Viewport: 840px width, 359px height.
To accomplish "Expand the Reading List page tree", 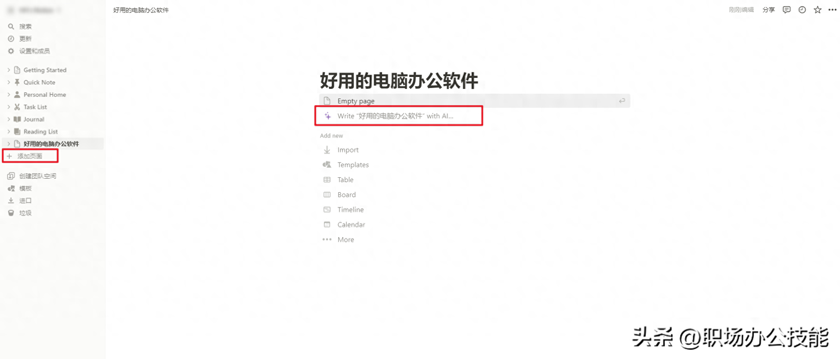I will (8, 132).
